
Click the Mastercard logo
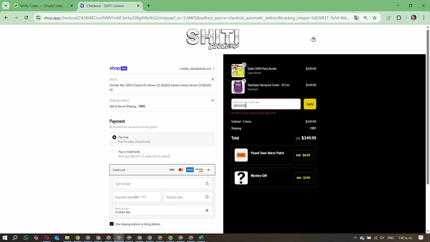pos(181,170)
